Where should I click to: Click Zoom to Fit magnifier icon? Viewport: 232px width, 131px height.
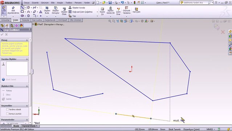pyautogui.click(x=110, y=21)
